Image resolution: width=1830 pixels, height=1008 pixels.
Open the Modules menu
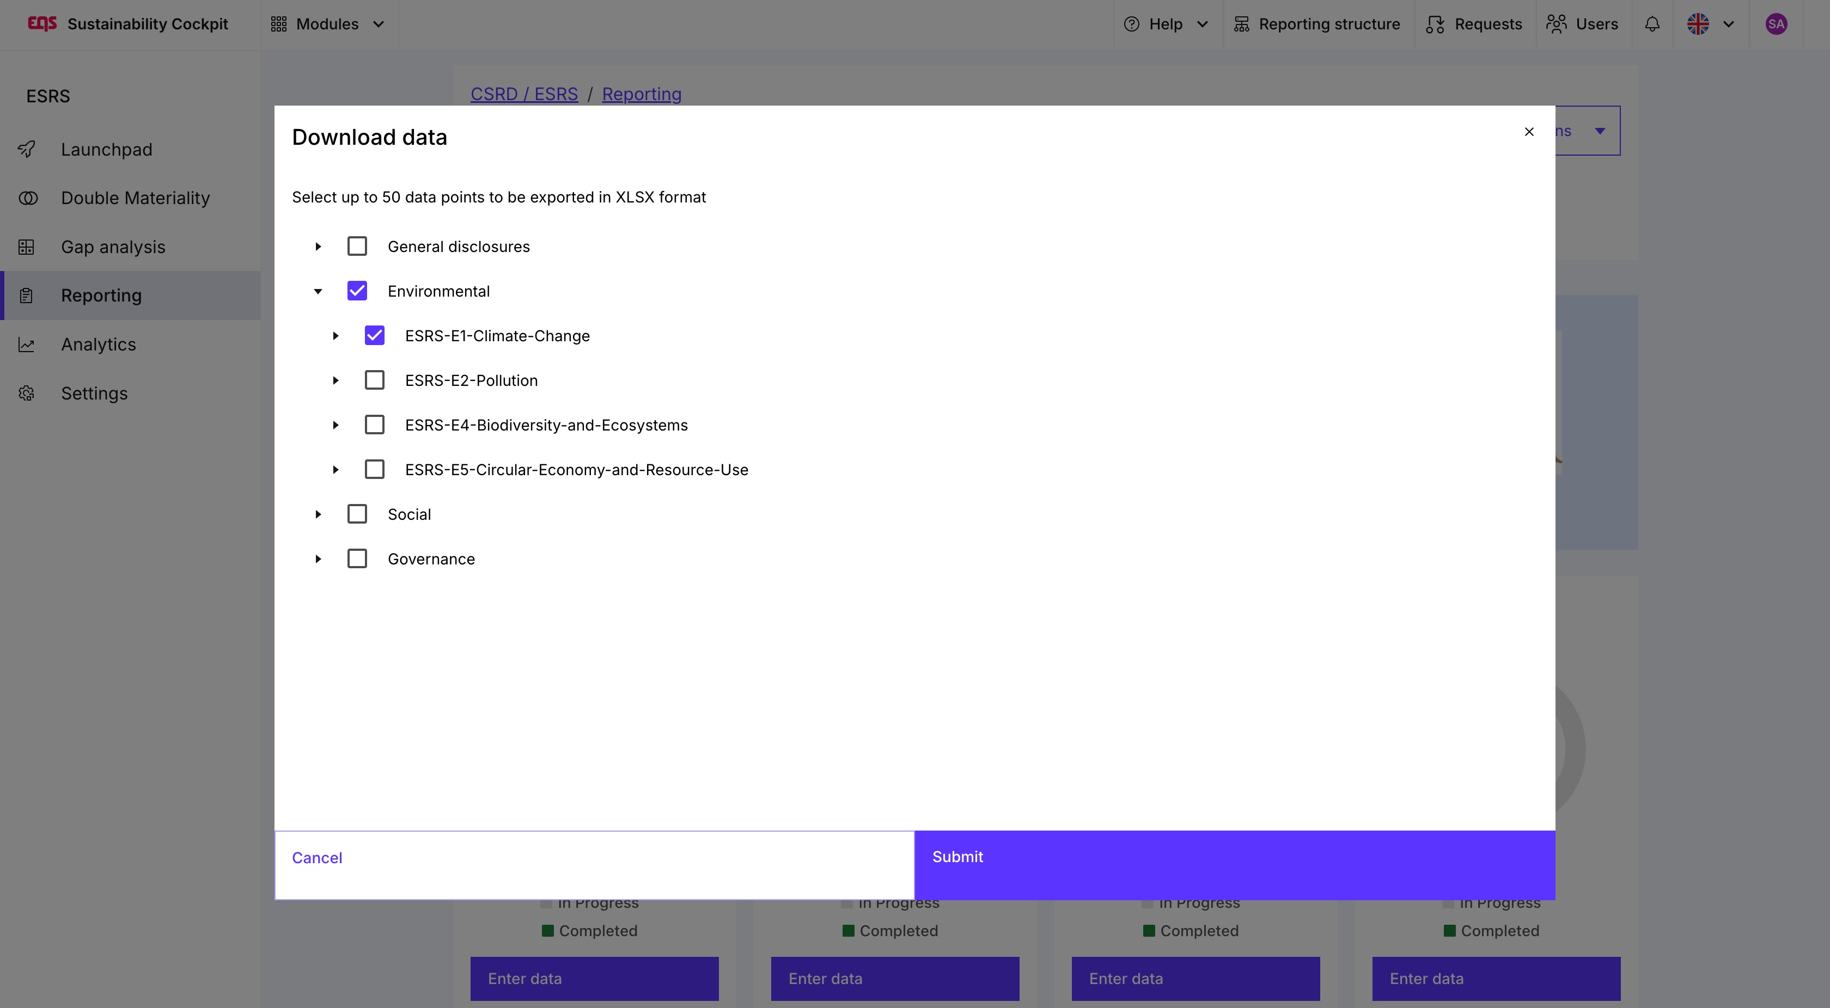pyautogui.click(x=327, y=24)
